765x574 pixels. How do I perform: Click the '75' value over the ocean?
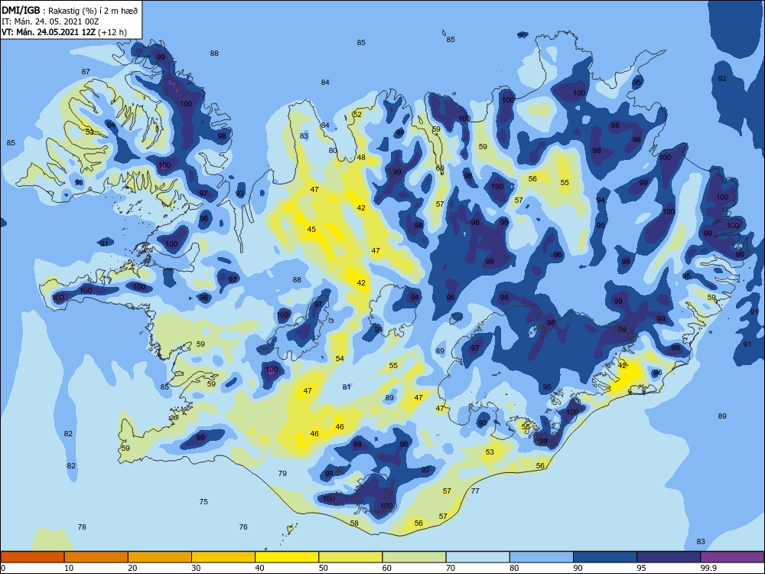(203, 501)
